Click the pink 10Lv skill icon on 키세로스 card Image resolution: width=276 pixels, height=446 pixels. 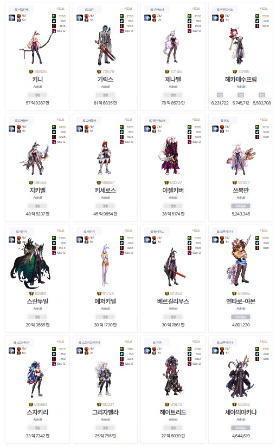click(x=121, y=142)
